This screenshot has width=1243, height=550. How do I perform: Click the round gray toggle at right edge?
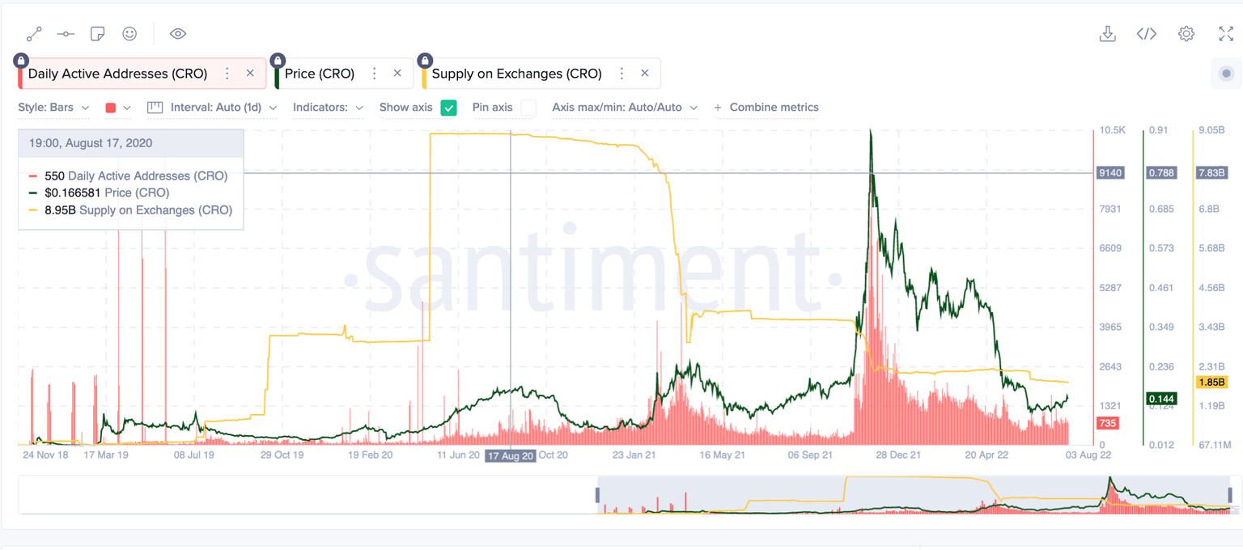1226,74
